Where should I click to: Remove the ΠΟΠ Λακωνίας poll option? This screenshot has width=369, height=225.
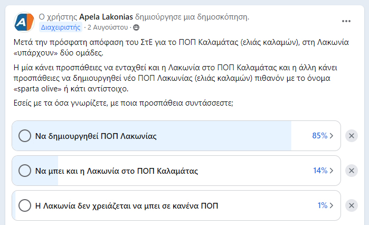352,136
